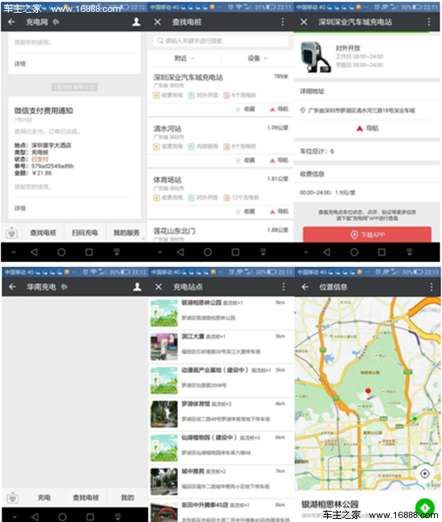Image resolution: width=442 pixels, height=522 pixels.
Task: Open 扫码充电 bottom menu item
Action: pyautogui.click(x=85, y=233)
